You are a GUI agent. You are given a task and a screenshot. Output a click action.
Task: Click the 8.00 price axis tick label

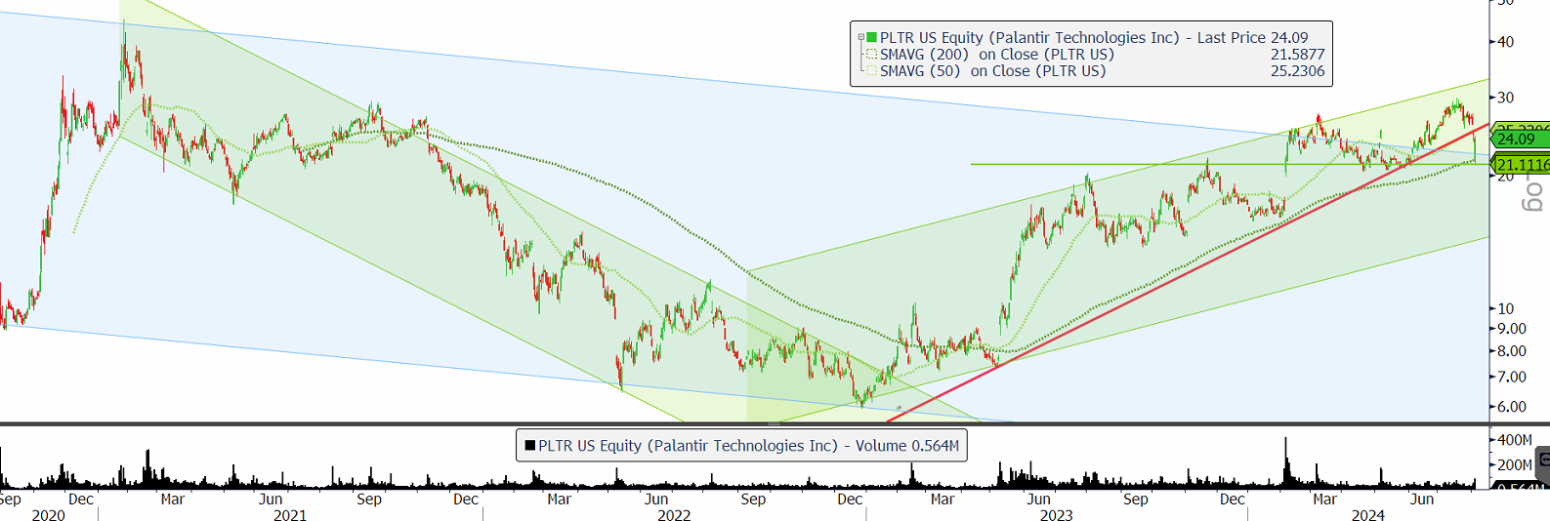pos(1511,351)
